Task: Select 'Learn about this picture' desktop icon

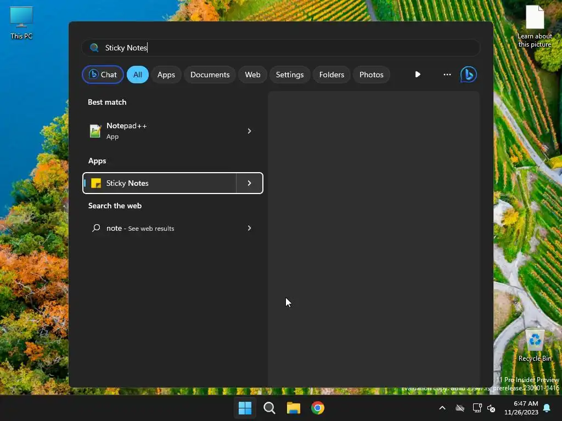Action: (535, 26)
